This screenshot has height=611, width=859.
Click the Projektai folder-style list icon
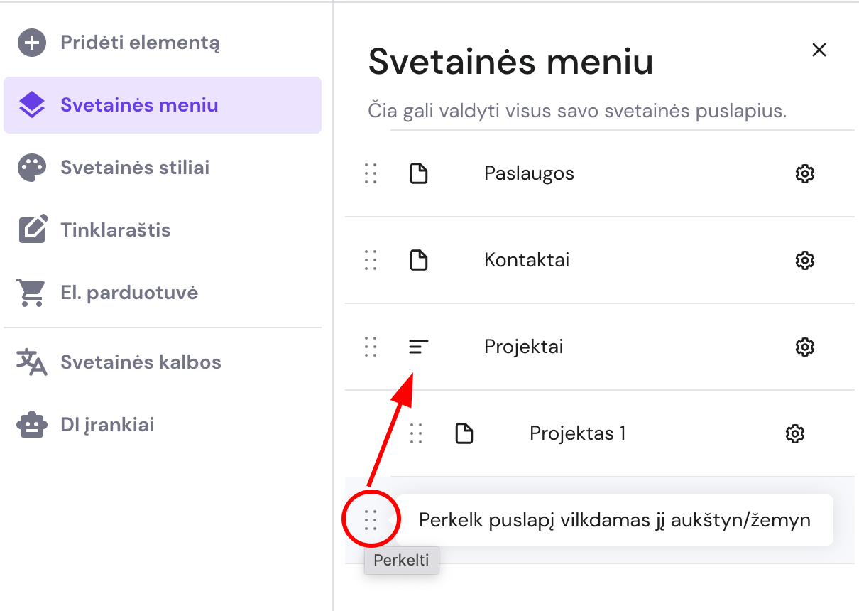pyautogui.click(x=418, y=347)
